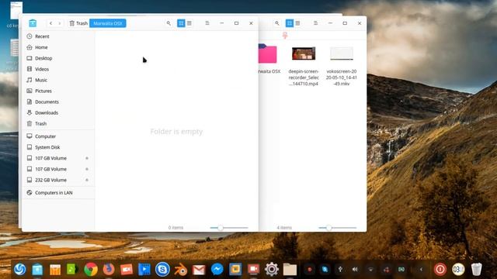Image resolution: width=497 pixels, height=279 pixels.
Task: Open the back window's hamburger menu
Action: (316, 23)
